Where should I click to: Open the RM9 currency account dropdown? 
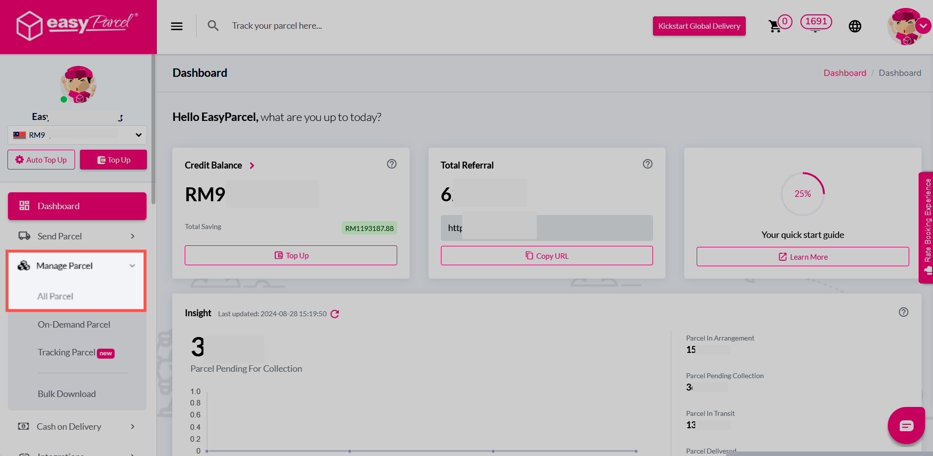[x=77, y=135]
